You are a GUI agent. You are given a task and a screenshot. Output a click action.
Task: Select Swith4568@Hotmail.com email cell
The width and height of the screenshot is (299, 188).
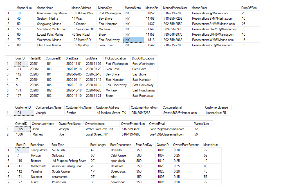tap(182, 113)
